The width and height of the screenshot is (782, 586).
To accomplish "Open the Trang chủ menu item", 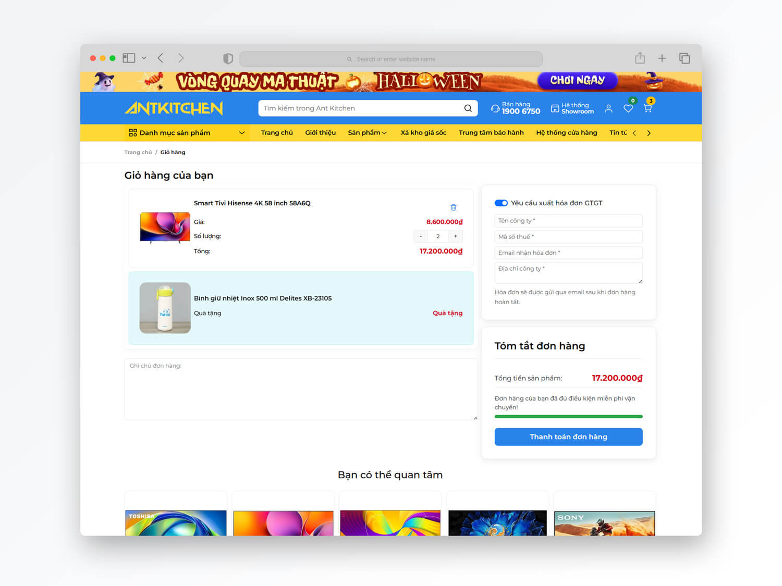I will (x=277, y=133).
